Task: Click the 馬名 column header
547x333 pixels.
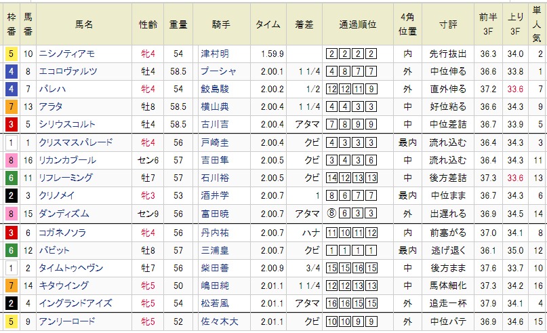Action: (x=84, y=24)
